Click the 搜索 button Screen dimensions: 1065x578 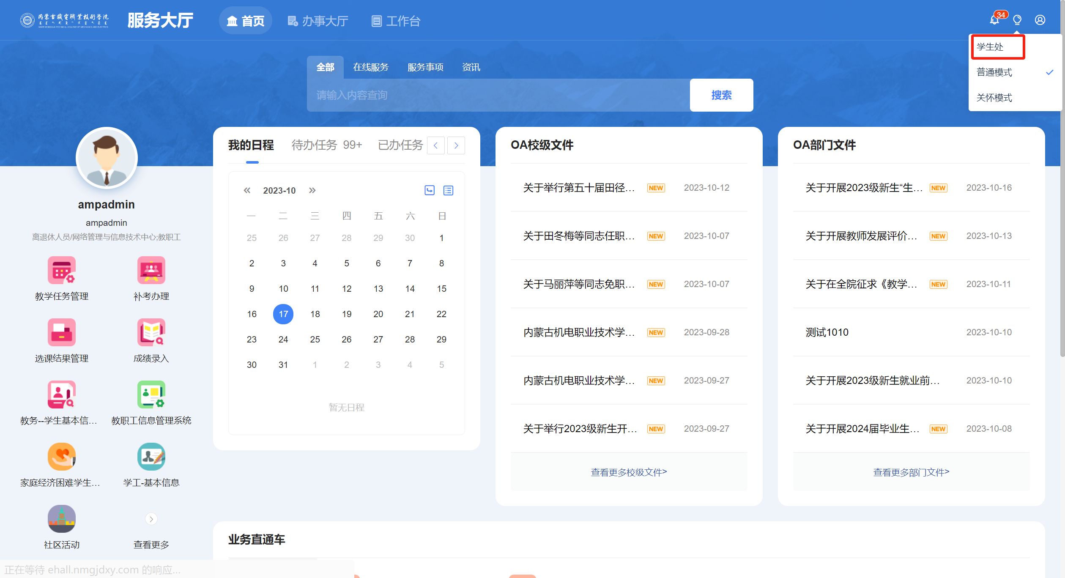coord(721,95)
